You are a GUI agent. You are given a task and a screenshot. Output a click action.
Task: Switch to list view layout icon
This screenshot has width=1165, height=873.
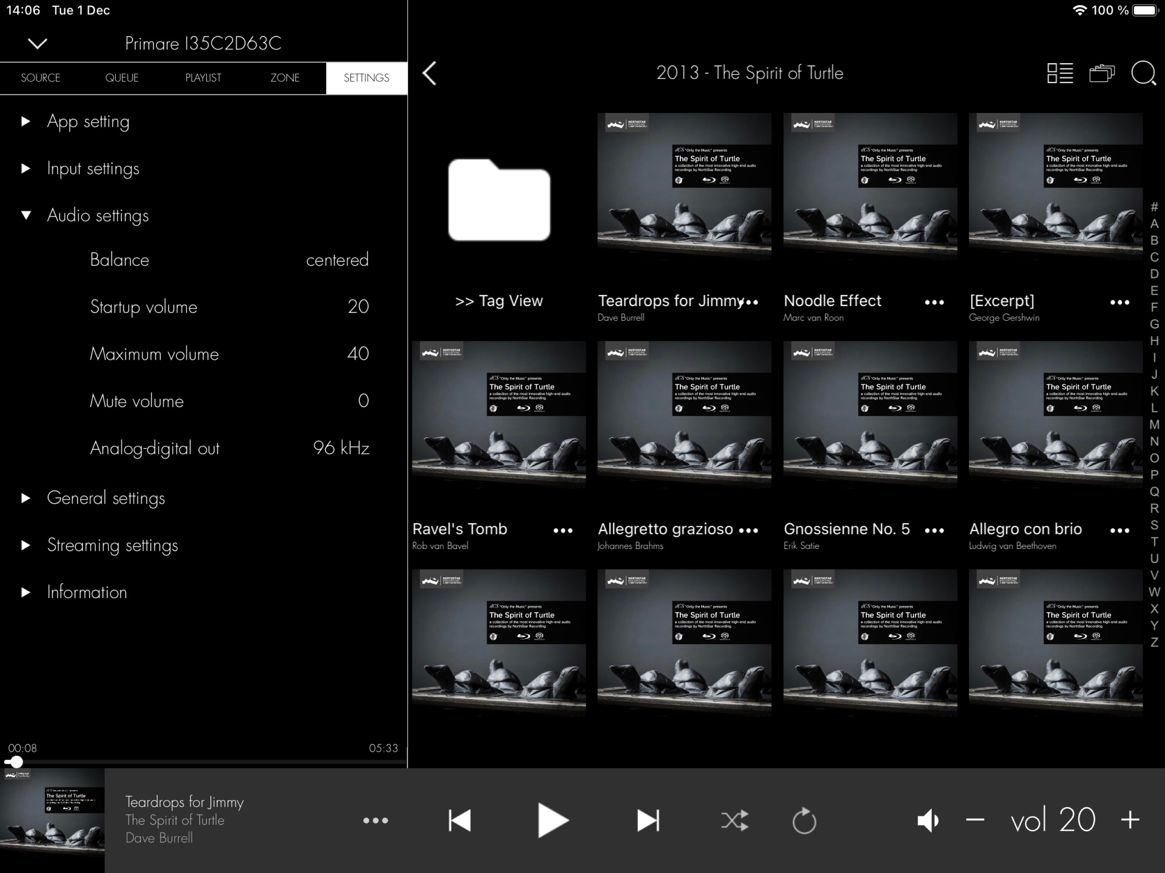coord(1060,73)
